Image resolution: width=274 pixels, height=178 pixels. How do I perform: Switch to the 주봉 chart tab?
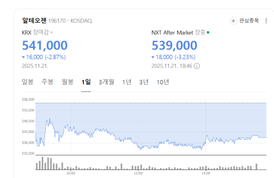pos(47,82)
